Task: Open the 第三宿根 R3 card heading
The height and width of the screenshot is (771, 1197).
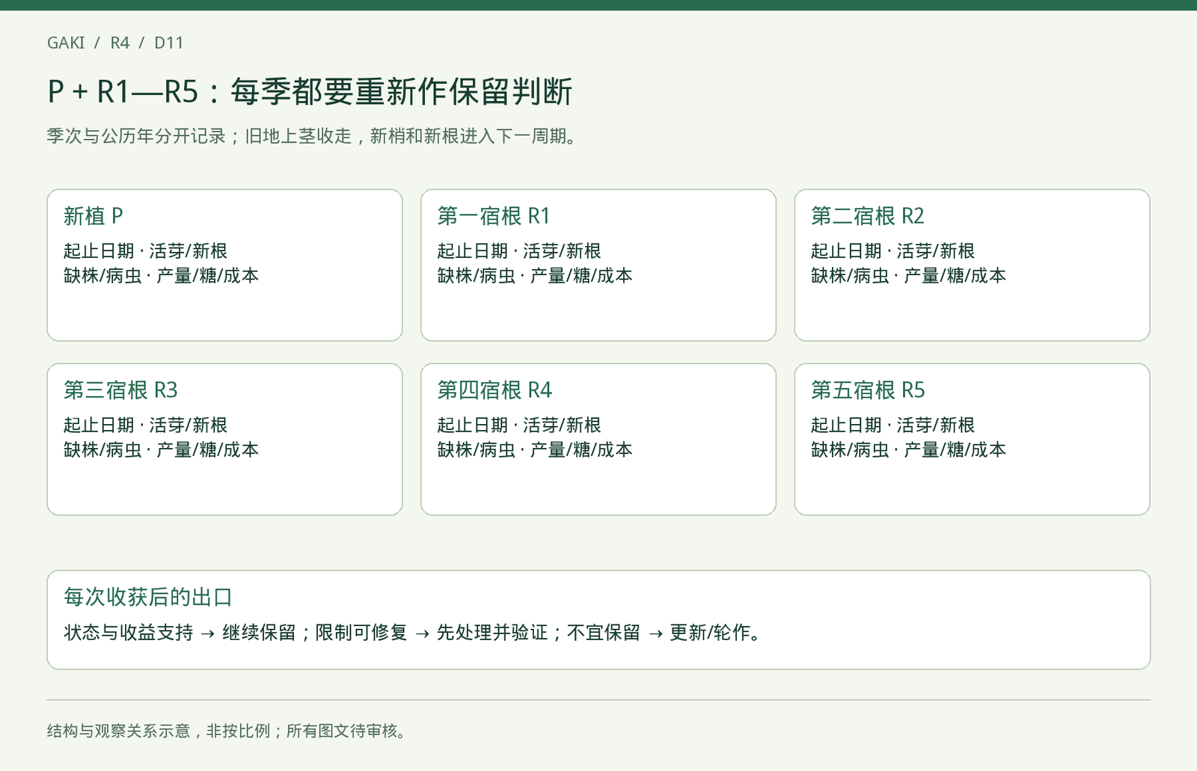Action: coord(120,390)
